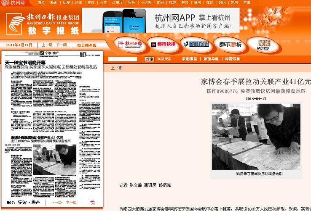Open 新闻 in the top navigation bar
The height and width of the screenshot is (211, 311).
(54, 3)
